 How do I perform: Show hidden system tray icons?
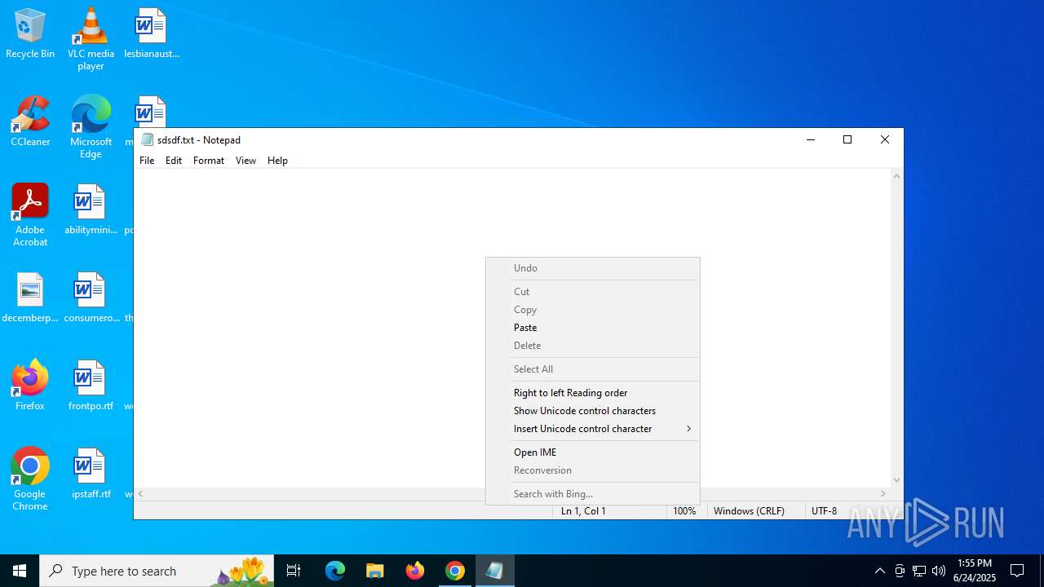pos(879,571)
